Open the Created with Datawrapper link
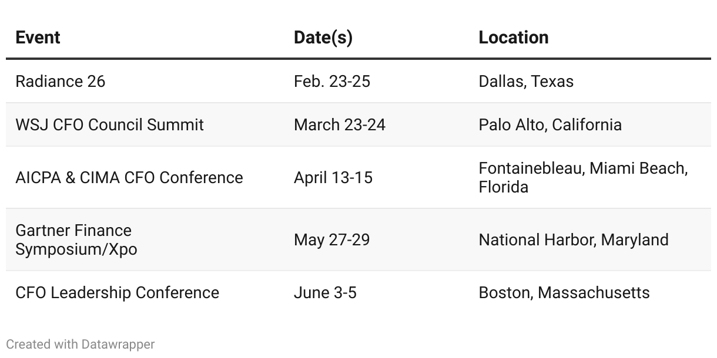The image size is (717, 358). coord(81,344)
